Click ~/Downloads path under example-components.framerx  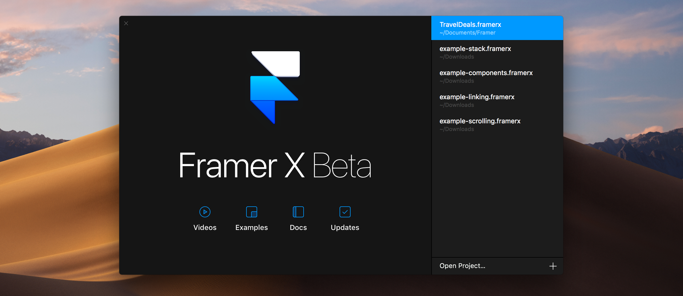coord(457,81)
